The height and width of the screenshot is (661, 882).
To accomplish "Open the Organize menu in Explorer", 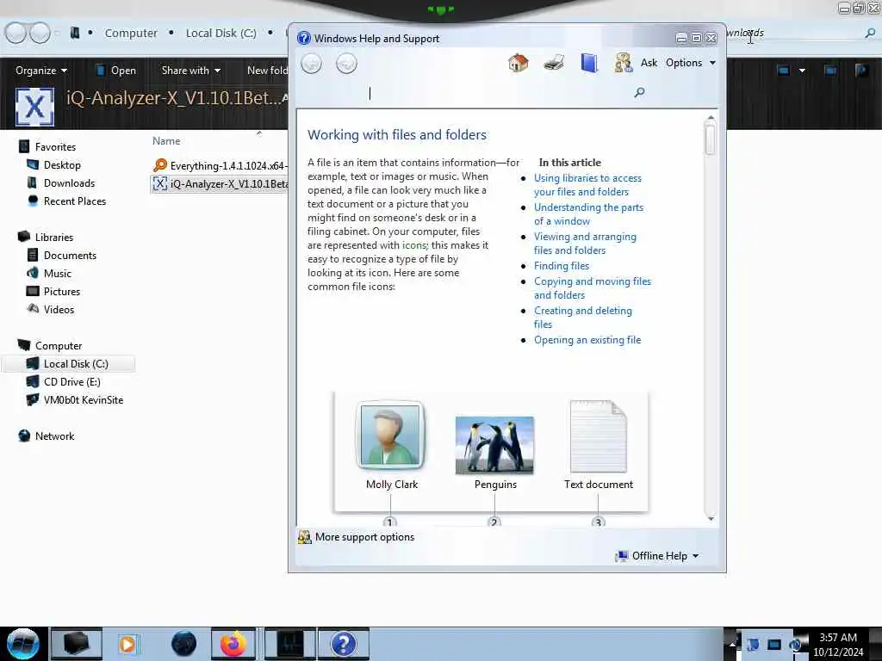I will coord(41,71).
